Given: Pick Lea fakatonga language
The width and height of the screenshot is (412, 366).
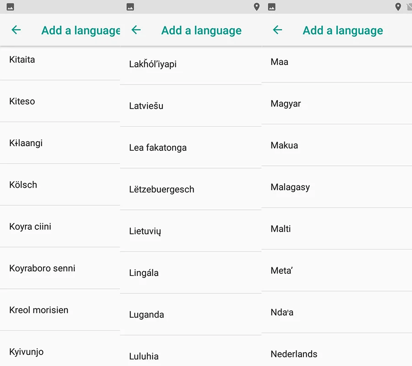Looking at the screenshot, I should tap(191, 148).
